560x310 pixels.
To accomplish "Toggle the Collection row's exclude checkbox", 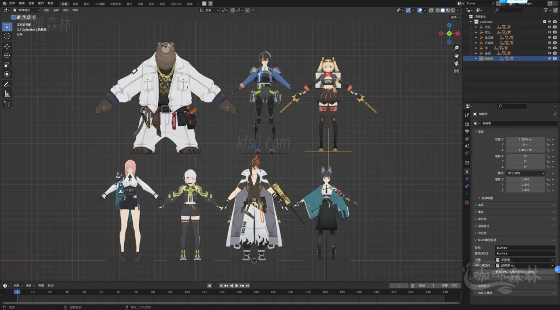I will (544, 22).
